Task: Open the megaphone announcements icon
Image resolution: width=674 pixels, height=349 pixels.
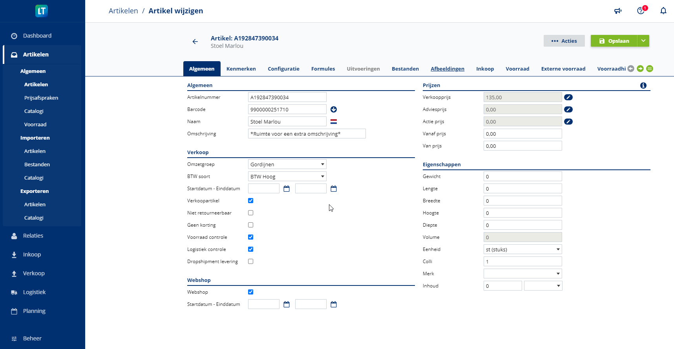Action: pyautogui.click(x=618, y=11)
